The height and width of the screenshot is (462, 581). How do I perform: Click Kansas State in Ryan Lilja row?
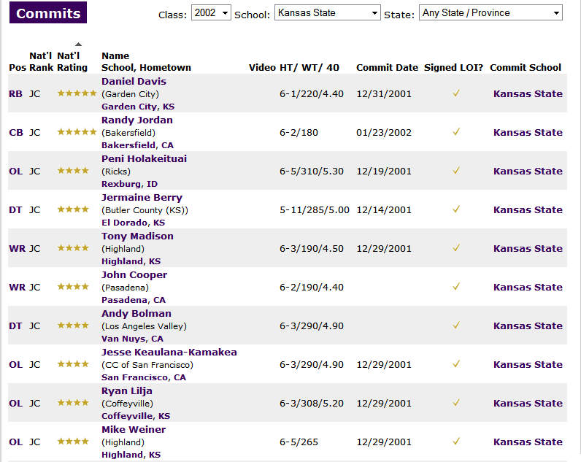click(528, 404)
